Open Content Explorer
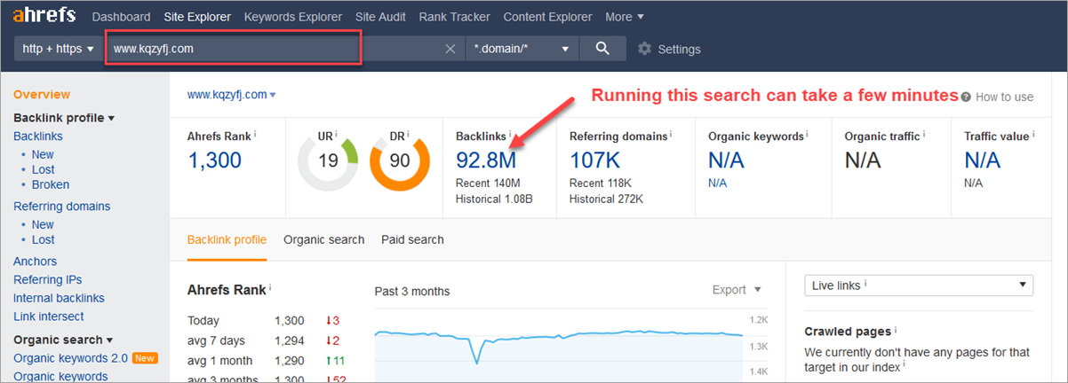The height and width of the screenshot is (383, 1068). (547, 17)
